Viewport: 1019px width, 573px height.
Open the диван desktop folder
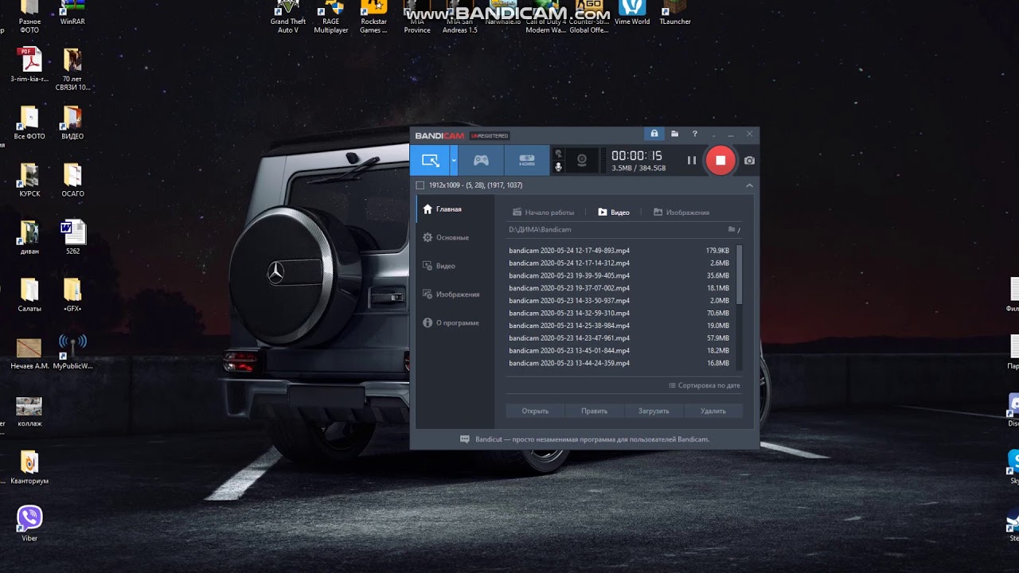[x=29, y=237]
